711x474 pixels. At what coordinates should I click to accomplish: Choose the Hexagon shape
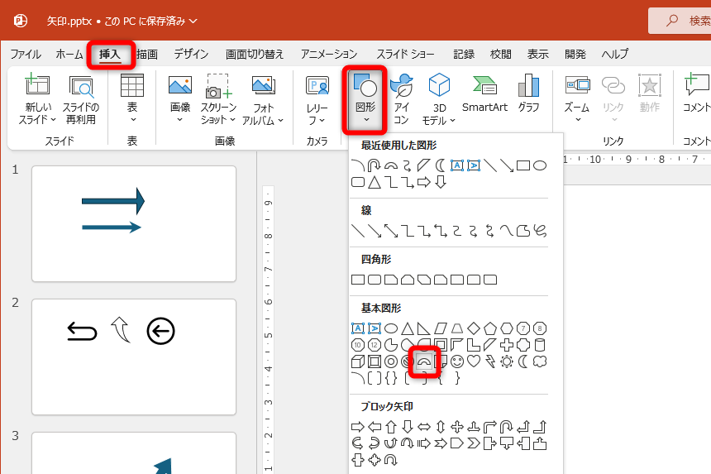point(507,328)
